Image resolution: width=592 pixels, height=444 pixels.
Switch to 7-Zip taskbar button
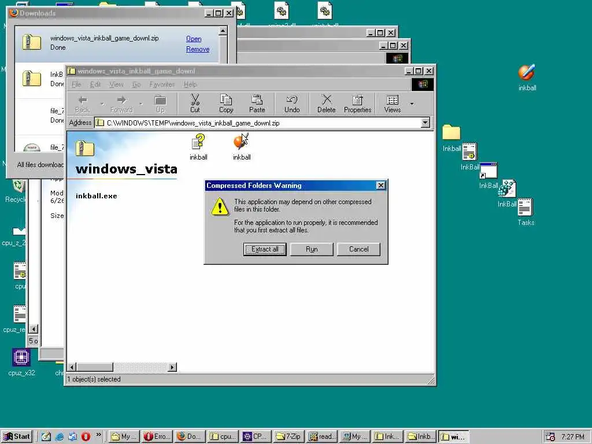pyautogui.click(x=288, y=437)
